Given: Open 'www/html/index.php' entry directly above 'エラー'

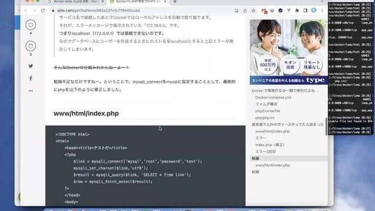Looking at the screenshot, I should tap(272, 131).
